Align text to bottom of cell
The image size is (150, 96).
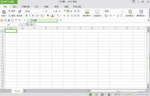point(71,11)
